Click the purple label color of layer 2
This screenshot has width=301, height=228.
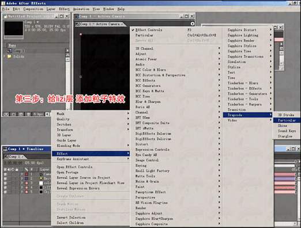pos(27,178)
